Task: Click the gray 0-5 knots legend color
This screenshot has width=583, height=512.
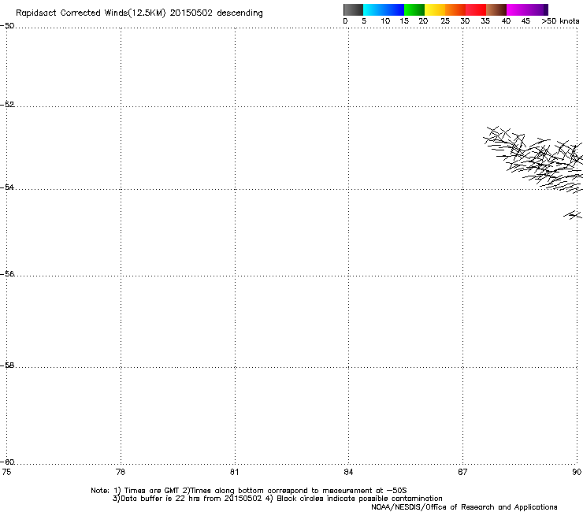Action: pos(353,9)
